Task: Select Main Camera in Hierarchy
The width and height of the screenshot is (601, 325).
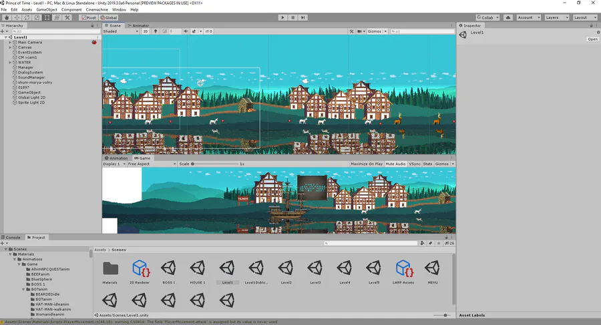Action: [x=30, y=43]
